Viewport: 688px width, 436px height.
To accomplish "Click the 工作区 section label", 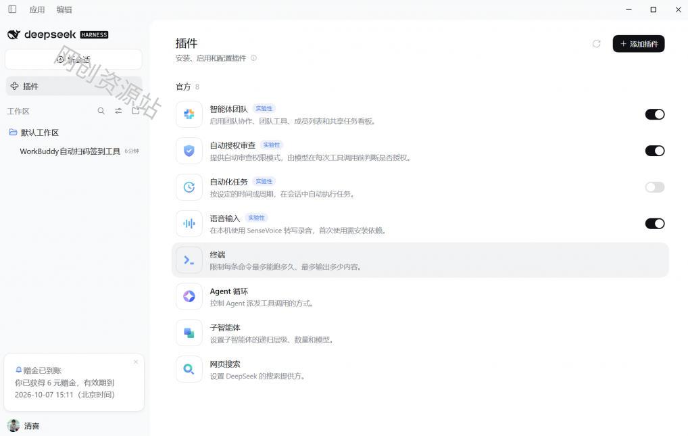I will [18, 111].
